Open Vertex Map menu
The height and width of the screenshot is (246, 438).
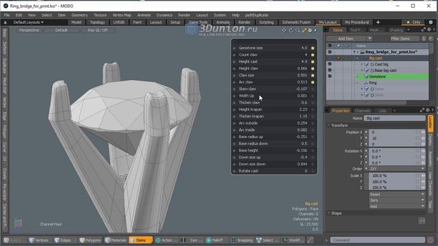[x=122, y=15]
